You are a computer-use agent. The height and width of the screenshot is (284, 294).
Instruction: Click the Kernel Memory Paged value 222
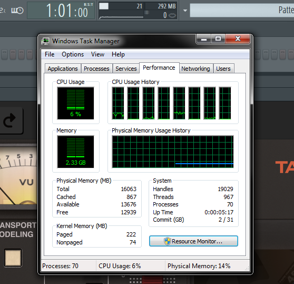[x=131, y=234]
